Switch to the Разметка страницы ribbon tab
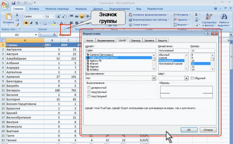The width and height of the screenshot is (233, 144). click(57, 9)
